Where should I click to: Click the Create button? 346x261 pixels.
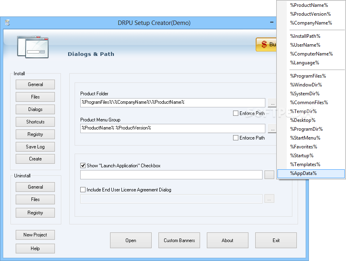pos(35,159)
